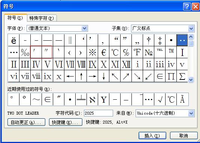Choose the Ã character in recent symbols
Viewport: 200px width, 143px height.
click(x=182, y=99)
